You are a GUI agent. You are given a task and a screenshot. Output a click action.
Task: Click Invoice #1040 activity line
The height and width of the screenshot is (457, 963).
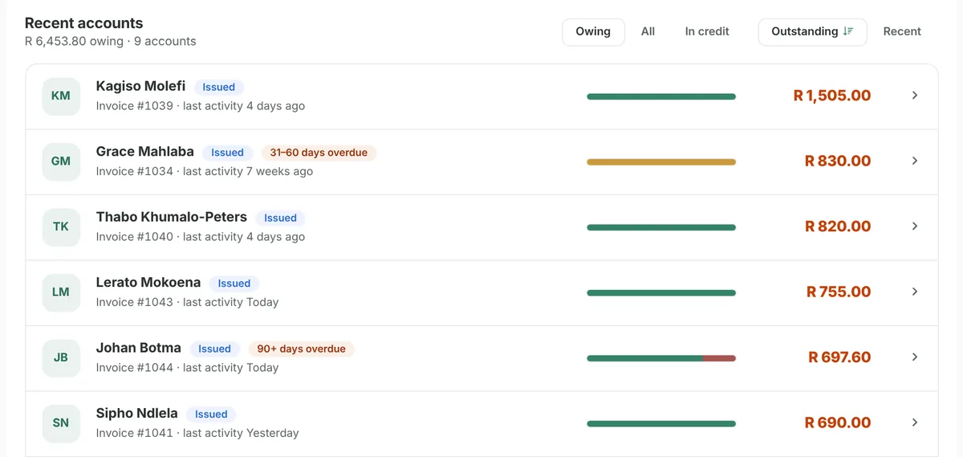(x=200, y=237)
